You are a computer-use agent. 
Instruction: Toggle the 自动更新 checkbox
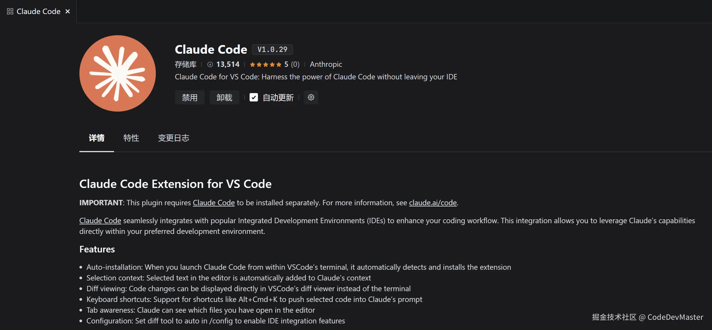tap(254, 97)
